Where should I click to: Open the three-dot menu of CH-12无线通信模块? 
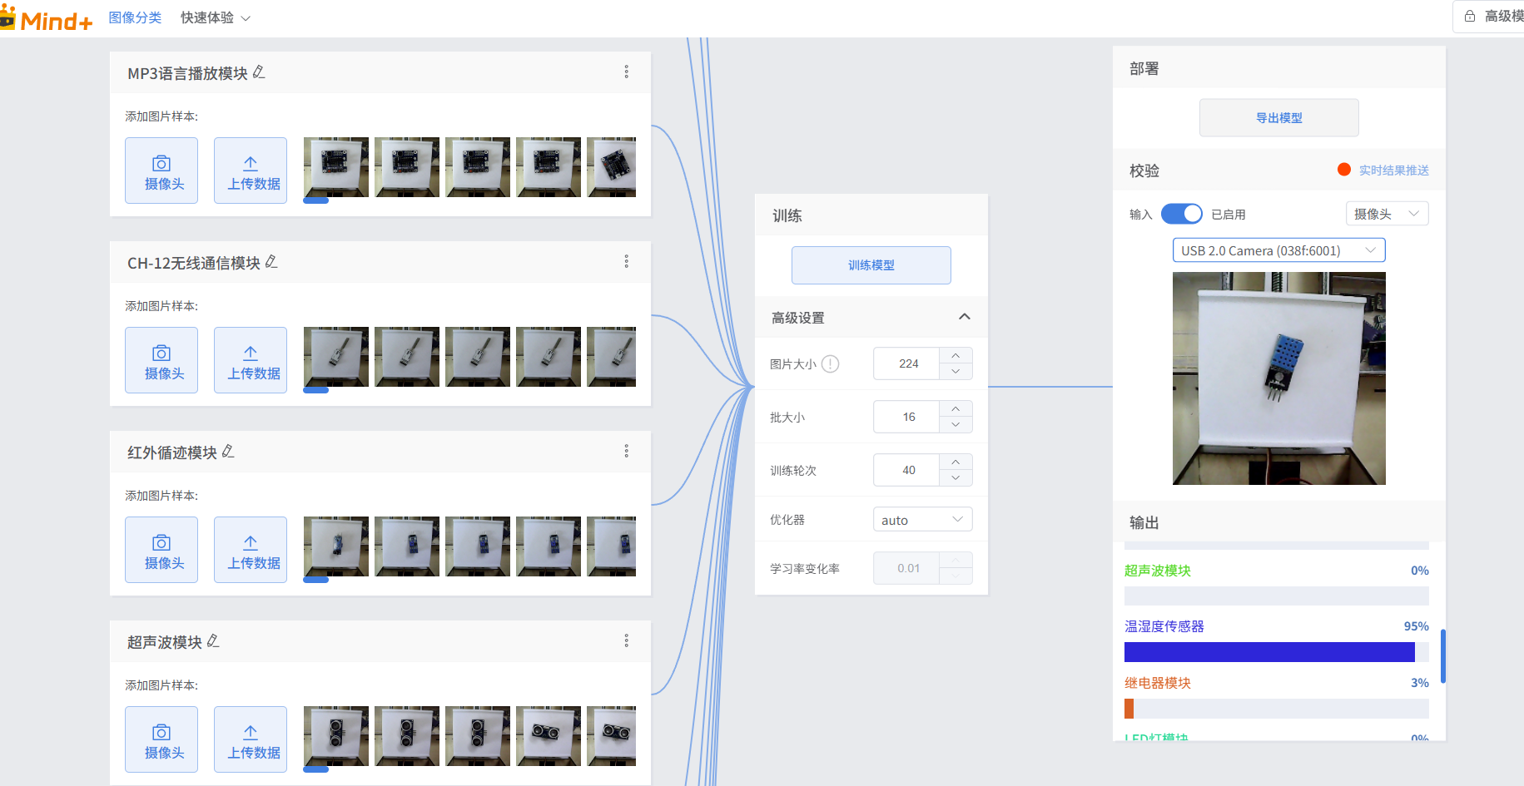coord(627,262)
